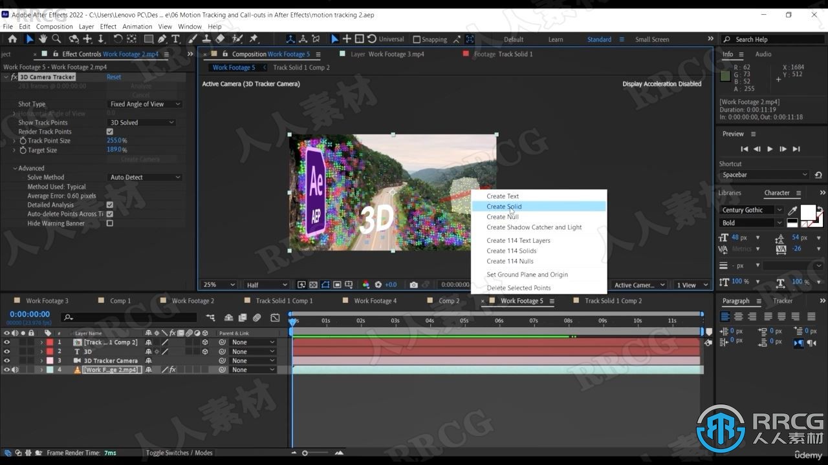Click the white fill color swatch in Character
This screenshot has width=828, height=465.
(x=808, y=212)
